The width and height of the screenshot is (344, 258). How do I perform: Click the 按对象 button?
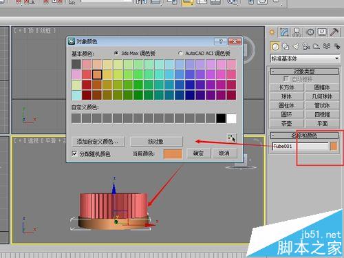(x=156, y=142)
